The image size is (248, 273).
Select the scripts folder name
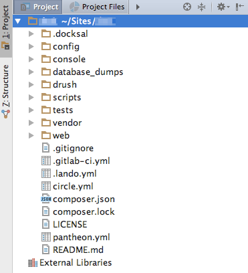(x=67, y=98)
